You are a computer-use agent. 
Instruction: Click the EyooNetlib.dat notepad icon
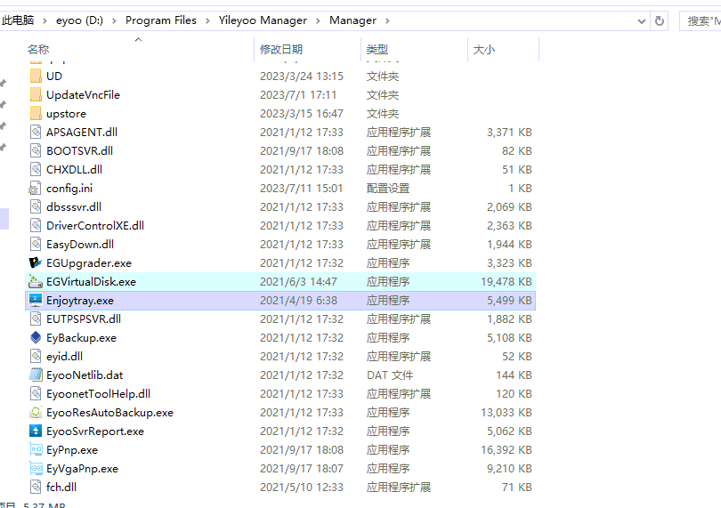point(36,375)
